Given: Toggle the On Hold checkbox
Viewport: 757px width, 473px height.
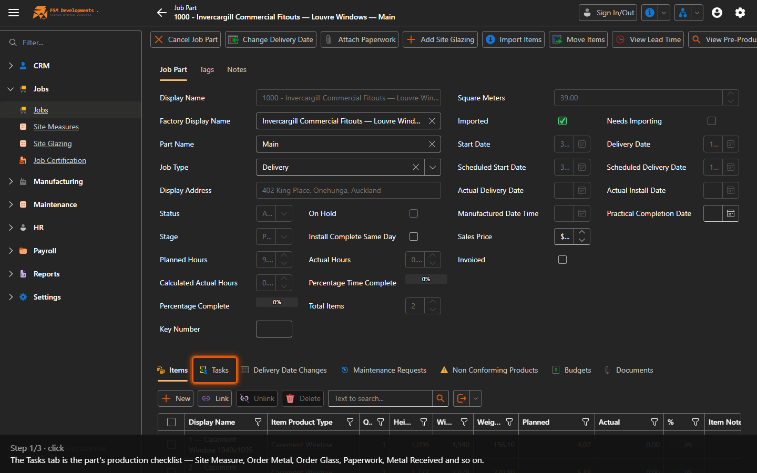Looking at the screenshot, I should point(414,213).
